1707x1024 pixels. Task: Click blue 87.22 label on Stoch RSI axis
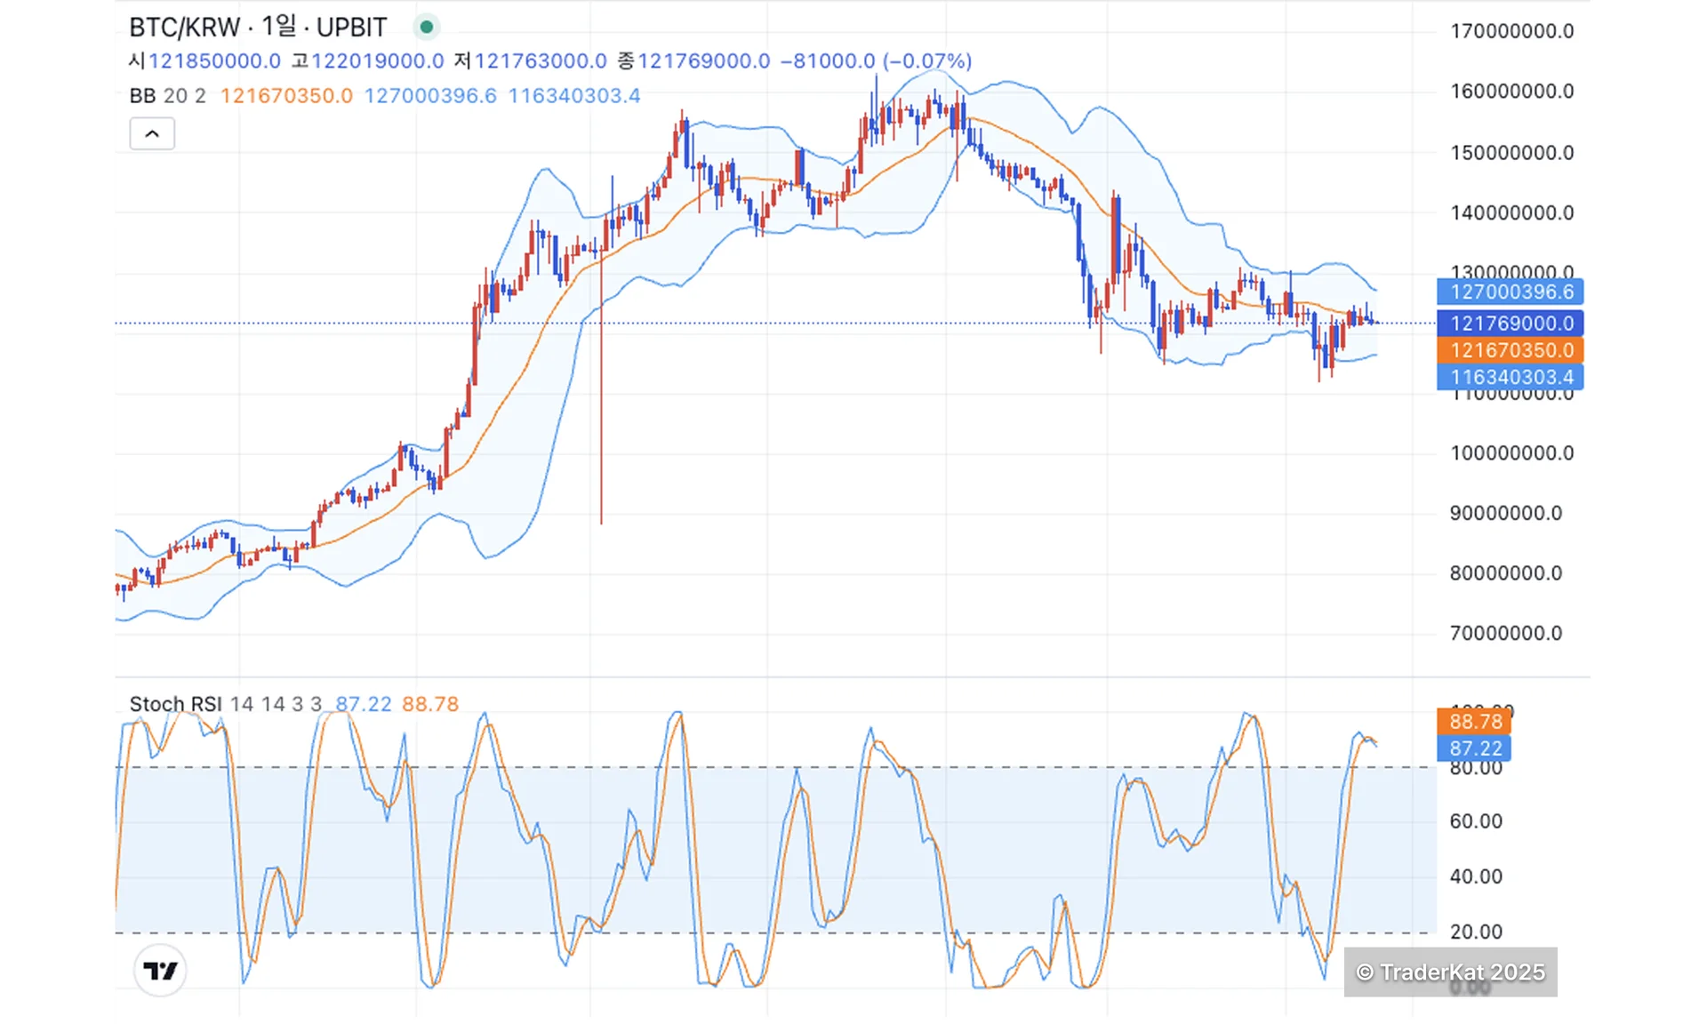[x=1475, y=748]
